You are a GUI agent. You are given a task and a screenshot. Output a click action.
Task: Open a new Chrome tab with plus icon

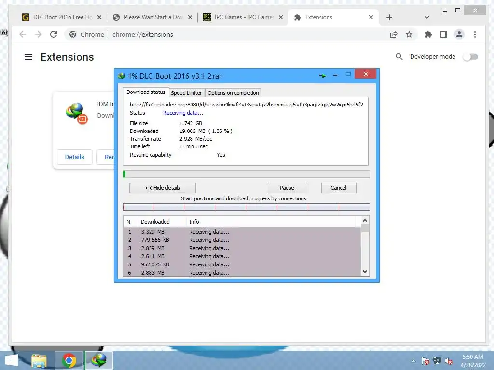[x=389, y=17]
